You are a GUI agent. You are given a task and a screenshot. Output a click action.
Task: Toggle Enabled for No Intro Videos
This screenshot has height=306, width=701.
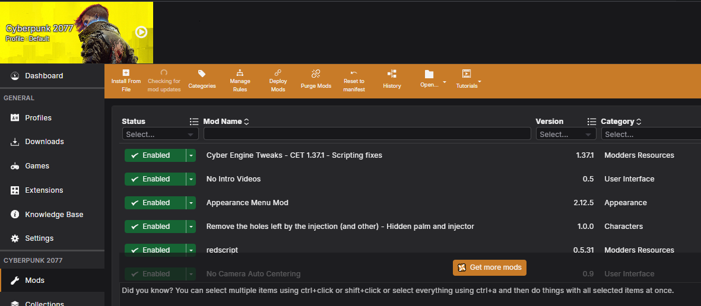(155, 179)
